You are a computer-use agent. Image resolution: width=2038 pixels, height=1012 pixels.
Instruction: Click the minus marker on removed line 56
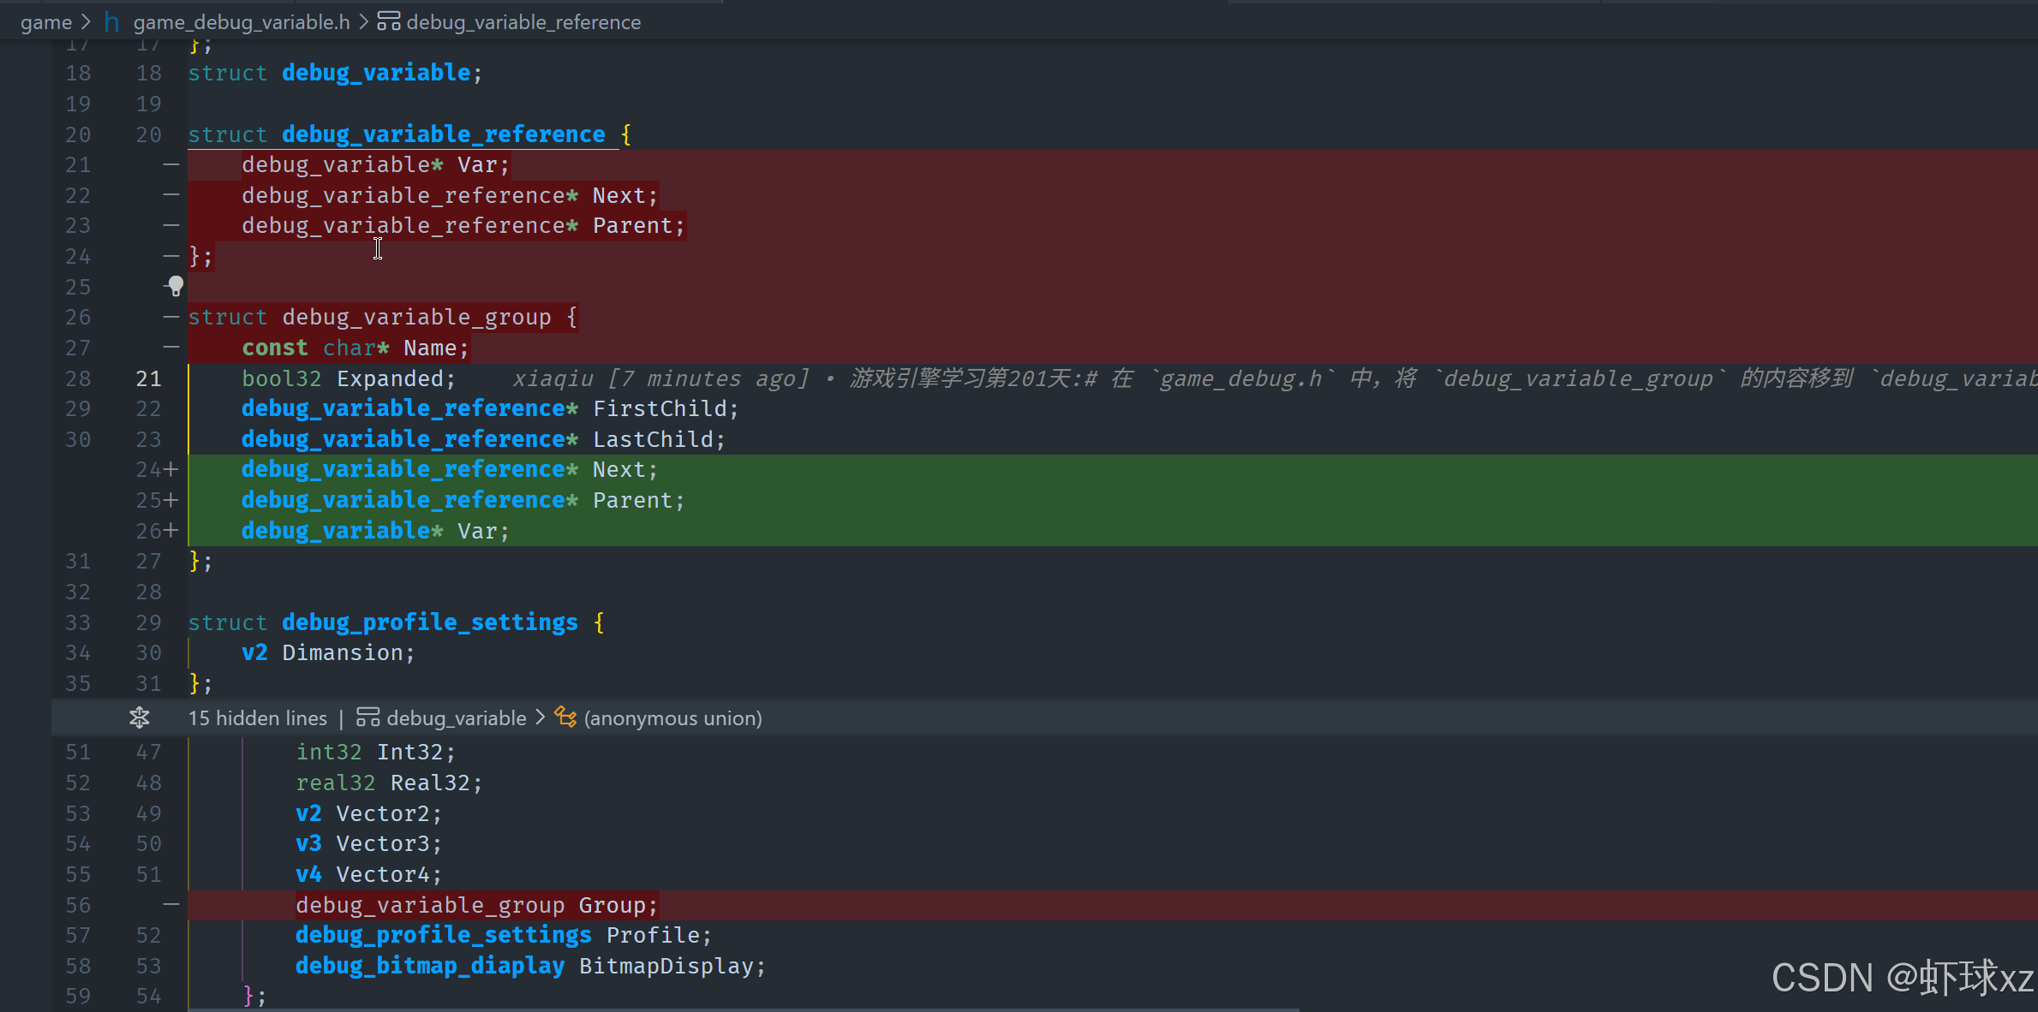[171, 905]
